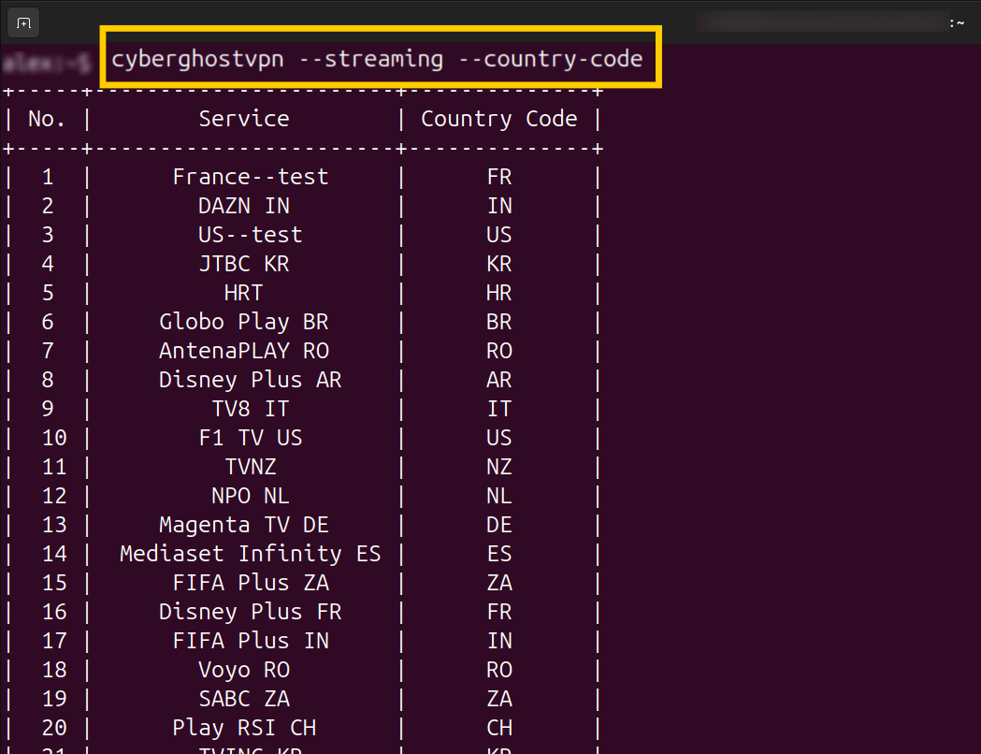Select country code 'KR' in JTBC row

point(499,264)
